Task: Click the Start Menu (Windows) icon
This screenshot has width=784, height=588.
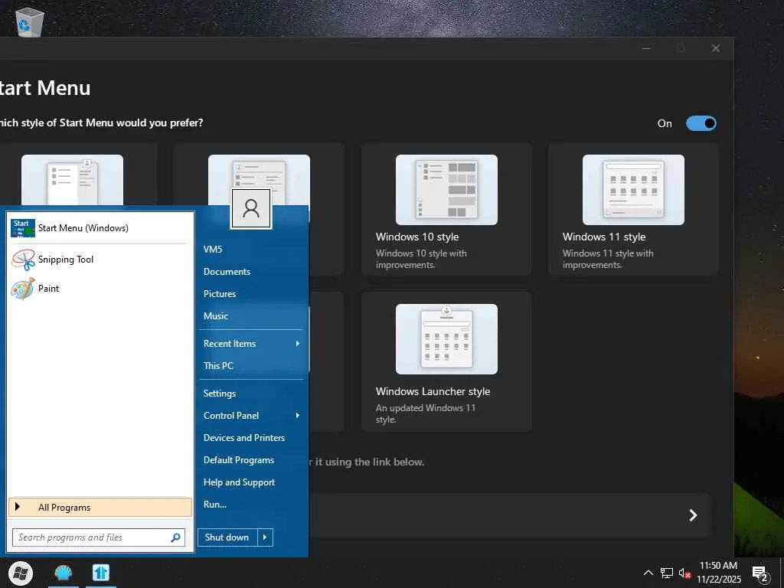Action: coord(23,228)
